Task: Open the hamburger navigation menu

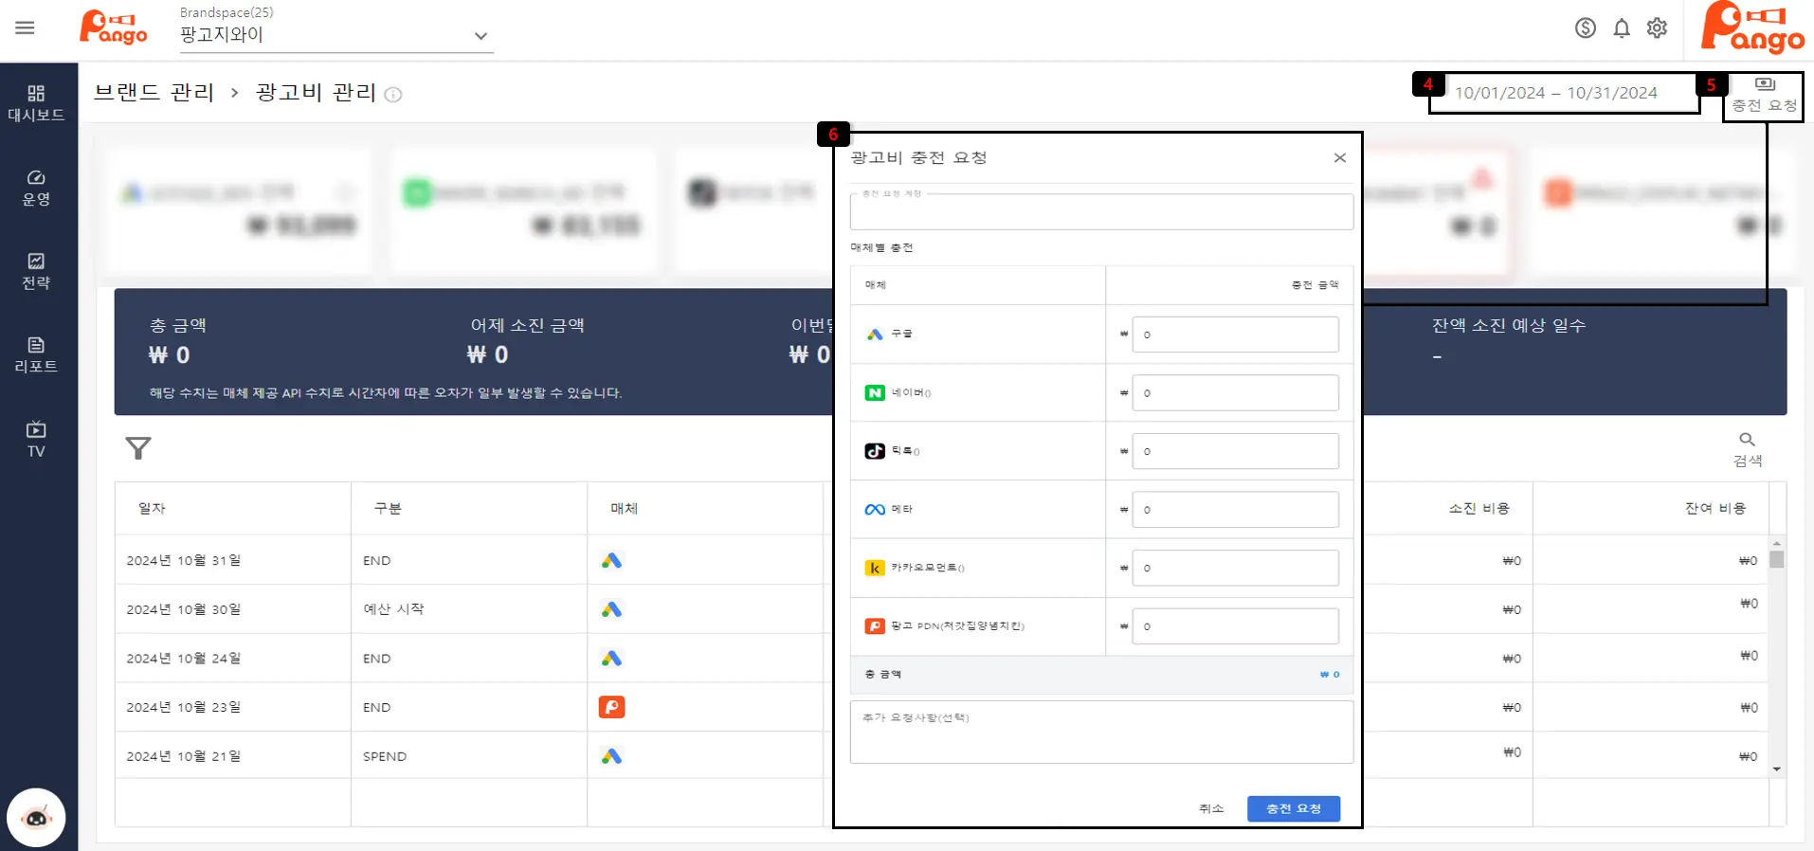Action: click(x=25, y=28)
